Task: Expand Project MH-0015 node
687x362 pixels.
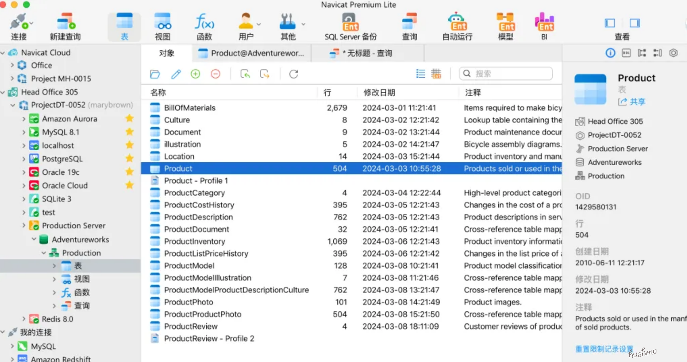Action: pos(12,79)
